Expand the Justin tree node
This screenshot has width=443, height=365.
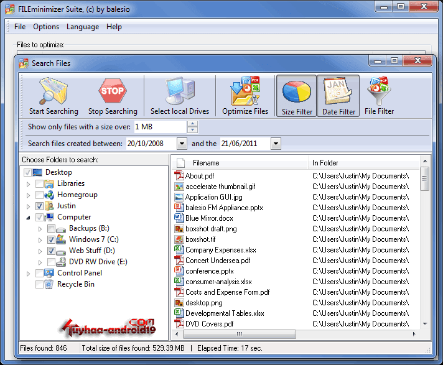click(x=28, y=206)
